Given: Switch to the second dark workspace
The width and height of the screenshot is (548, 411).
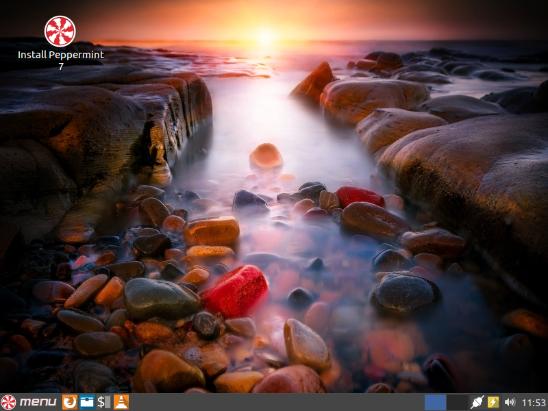Looking at the screenshot, I should (457, 402).
